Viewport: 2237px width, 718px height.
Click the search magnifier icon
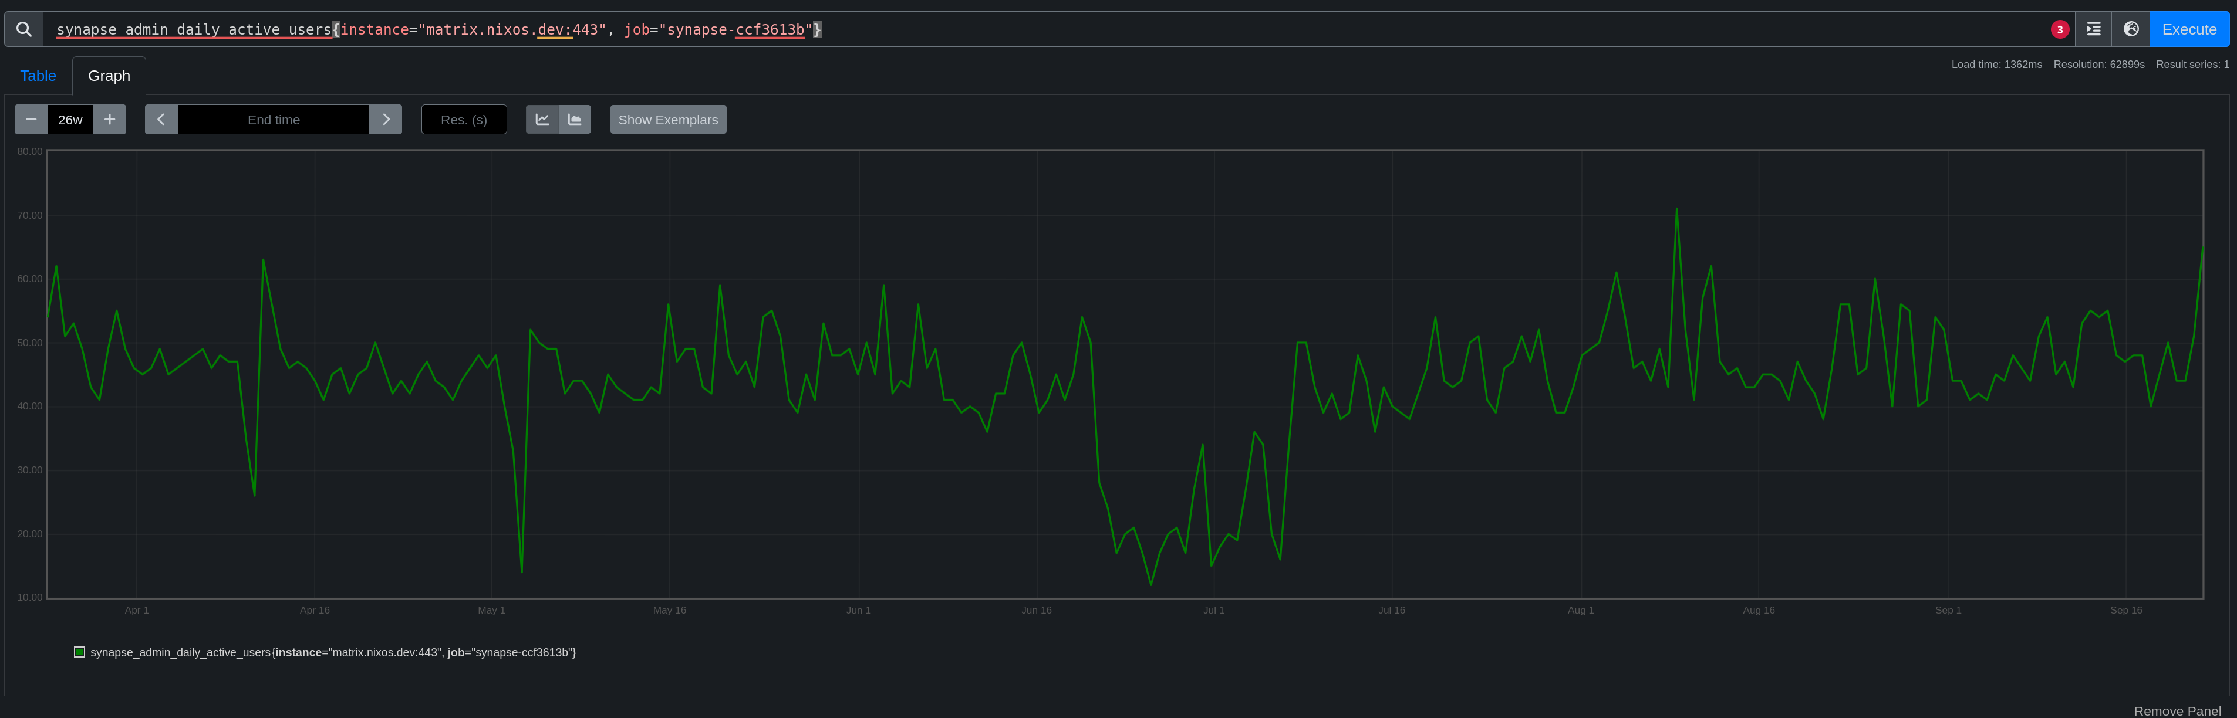(x=23, y=29)
